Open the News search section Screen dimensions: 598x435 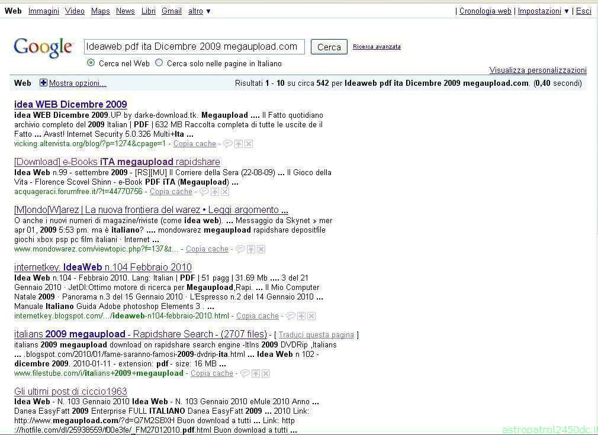[125, 11]
